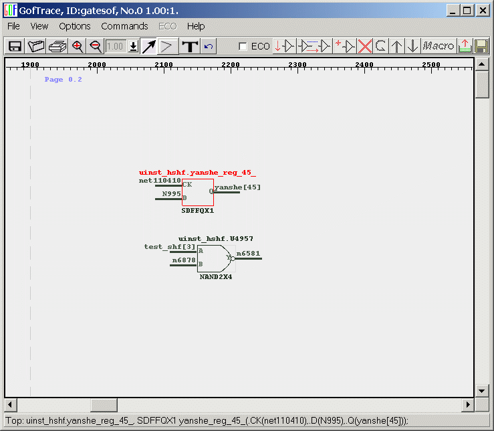Open the Options menu
Viewport: 494px width, 431px height.
[74, 26]
